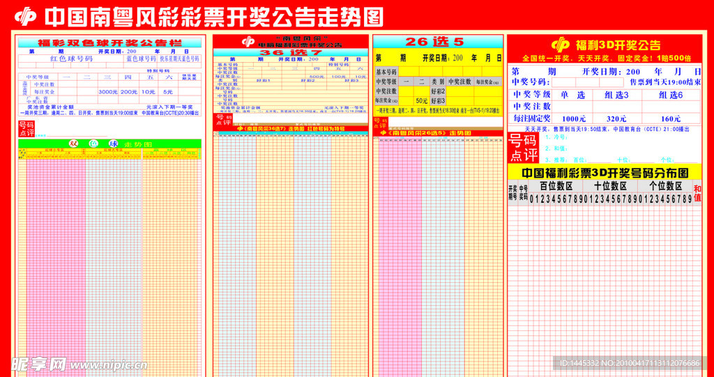Click the 好彩2 cell
This screenshot has width=714, height=377.
point(438,91)
